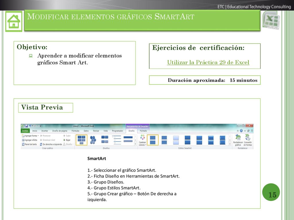The height and width of the screenshot is (220, 294).
Task: Switch to the Programador tab
Action: [117, 131]
